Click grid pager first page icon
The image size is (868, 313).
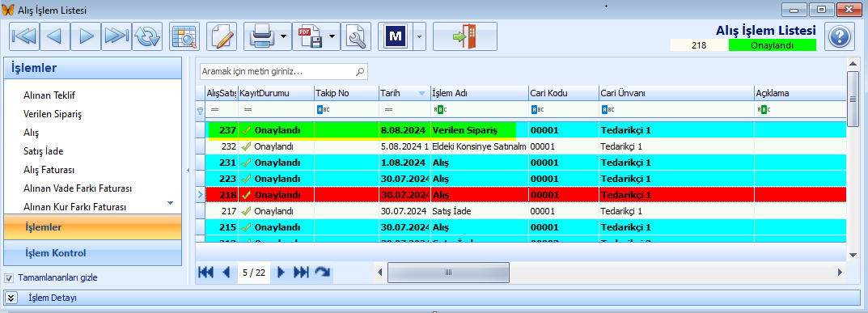(x=206, y=272)
